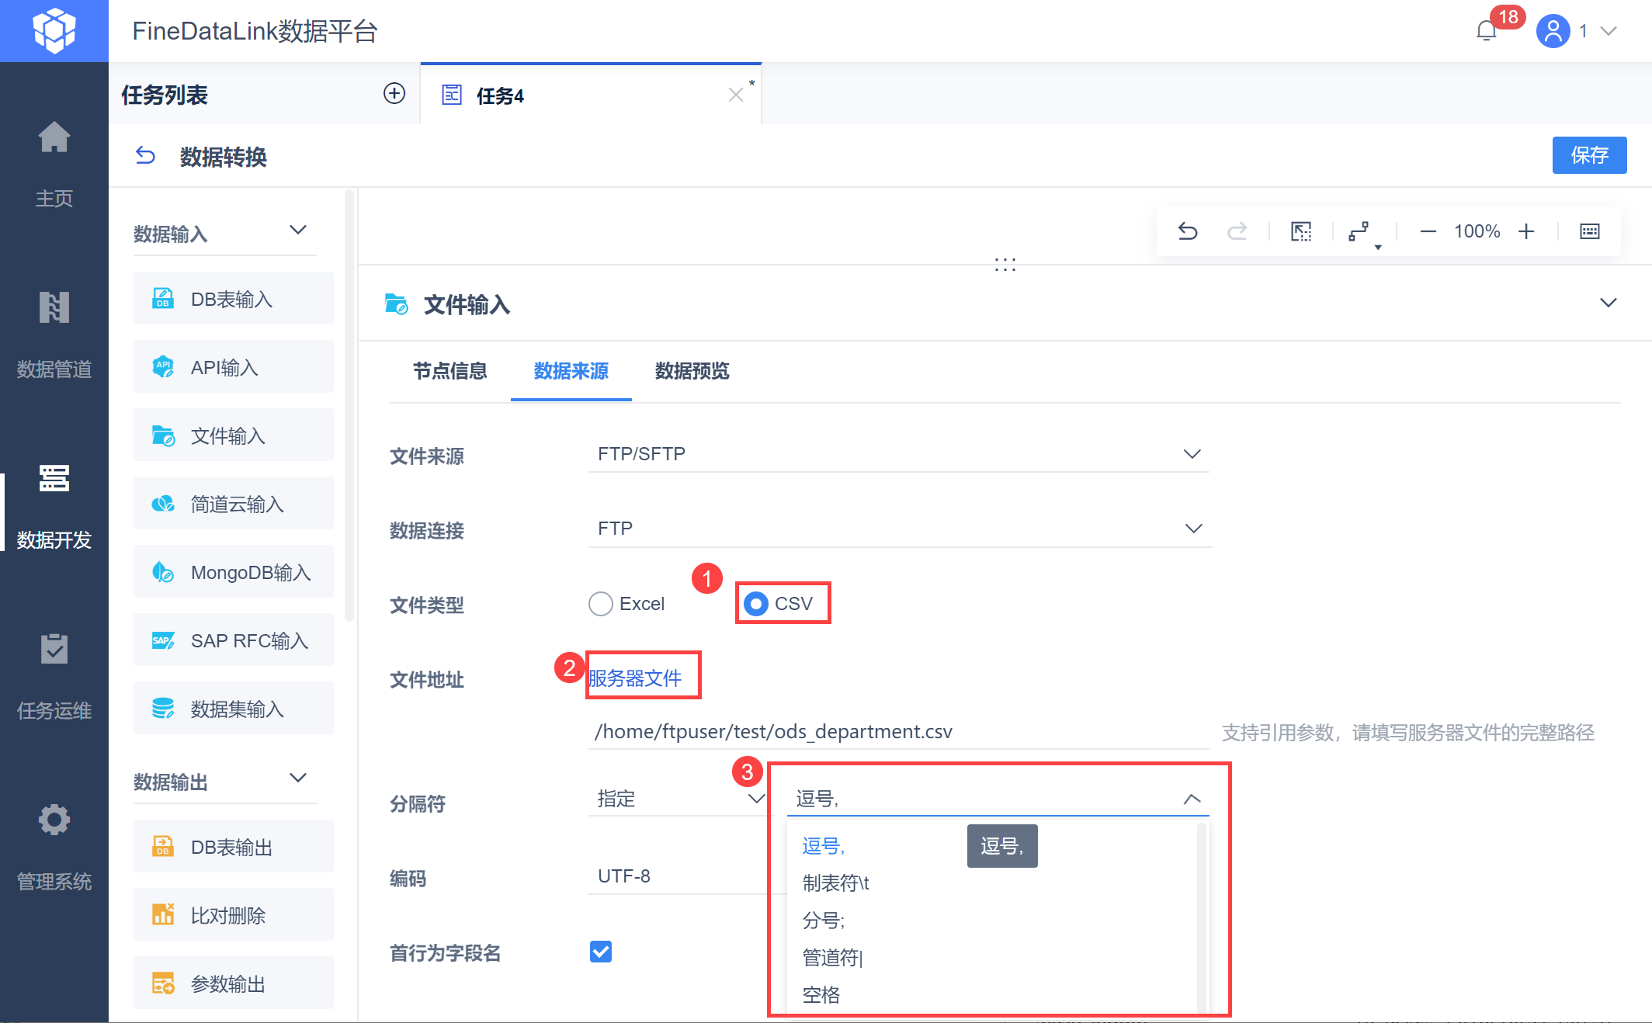Open the 数据连接 FTP dropdown
The height and width of the screenshot is (1023, 1652).
pos(898,529)
